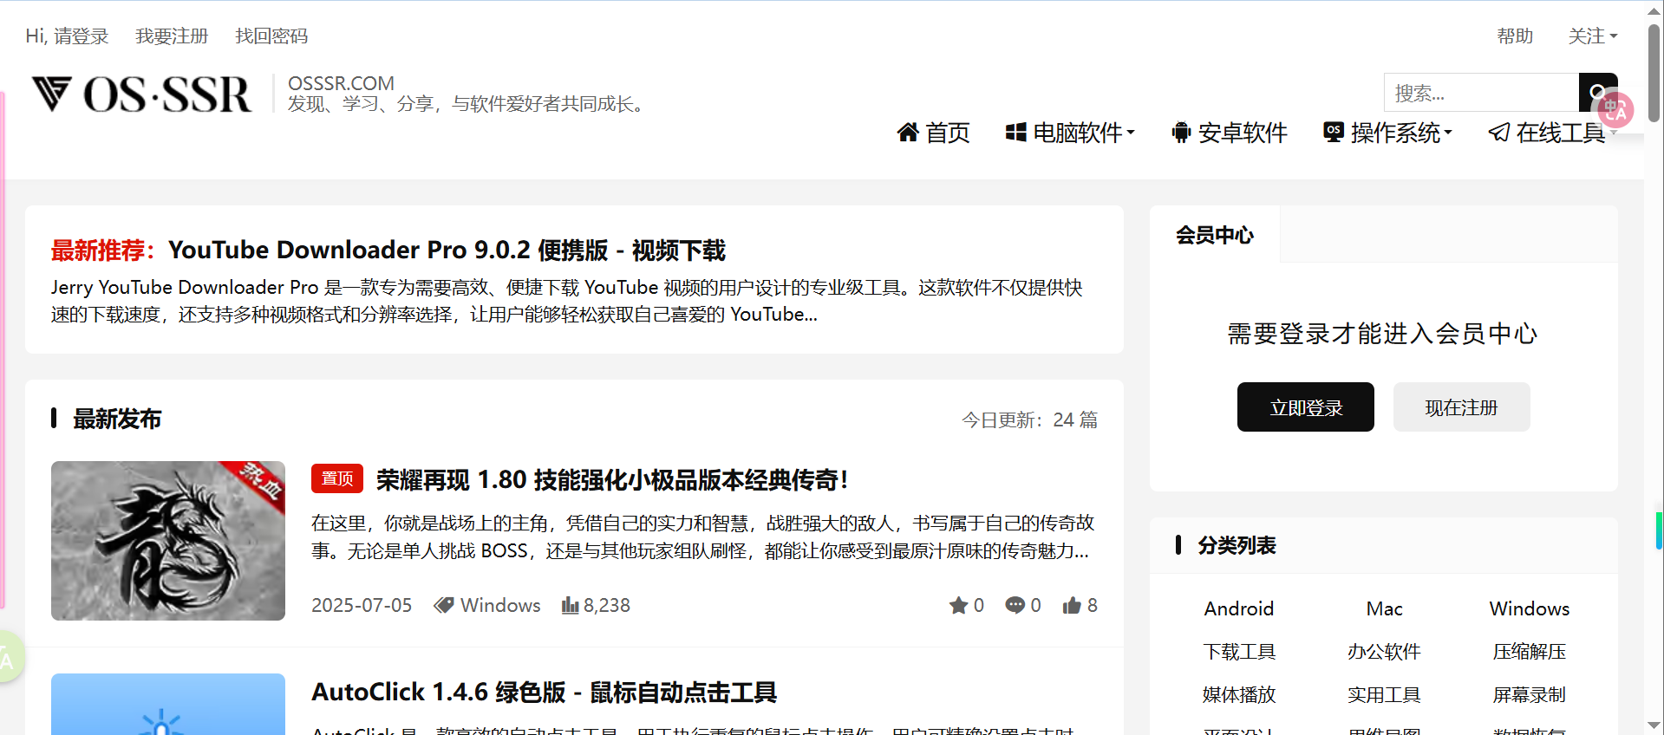The image size is (1664, 735).
Task: Open the dragon thumbnail of first post
Action: tap(168, 541)
